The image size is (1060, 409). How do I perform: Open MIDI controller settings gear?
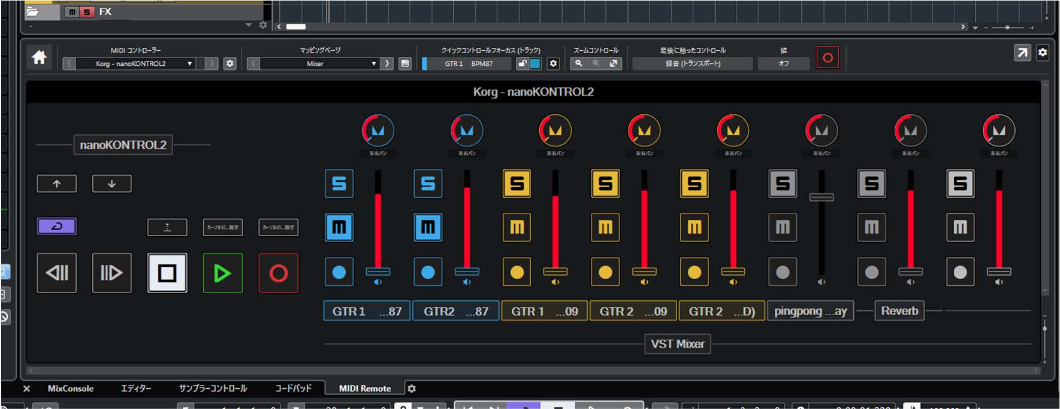coord(229,63)
